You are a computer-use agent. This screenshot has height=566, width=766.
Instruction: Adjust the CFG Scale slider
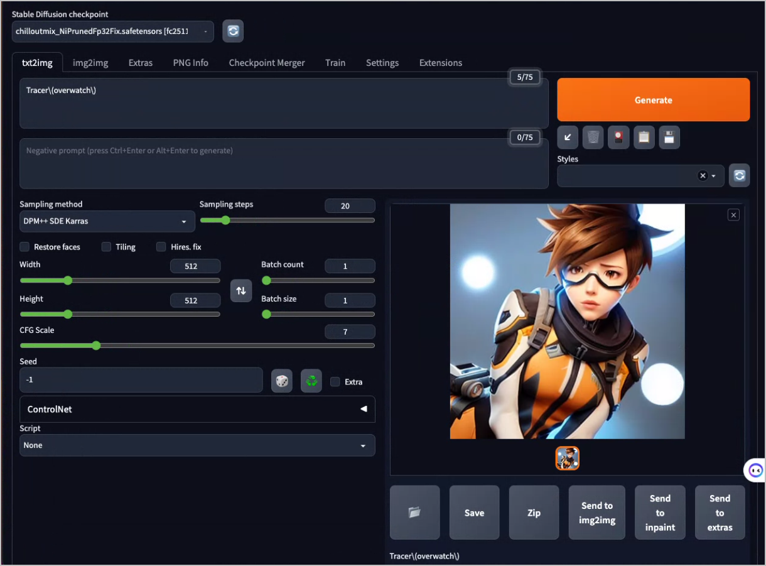[x=197, y=346]
